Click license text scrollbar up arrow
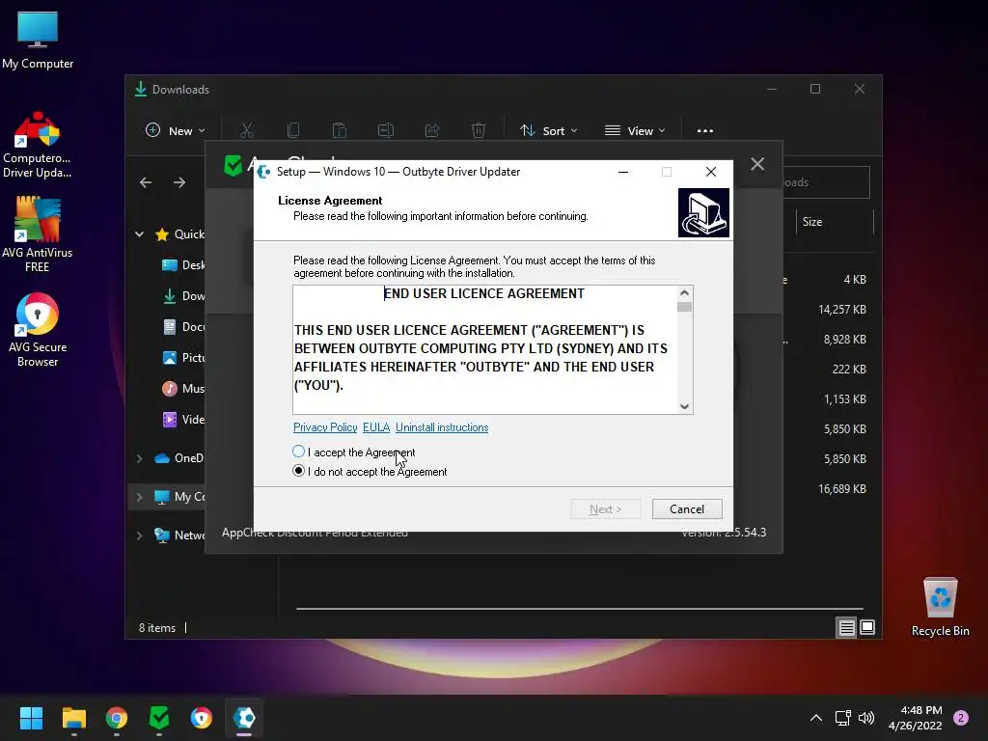The image size is (988, 741). (x=684, y=293)
